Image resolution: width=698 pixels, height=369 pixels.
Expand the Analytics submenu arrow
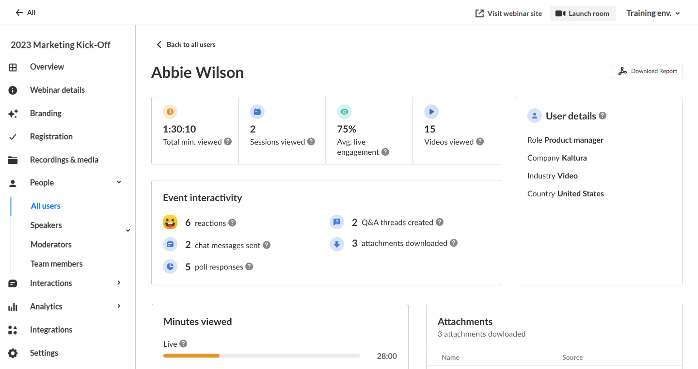[119, 306]
